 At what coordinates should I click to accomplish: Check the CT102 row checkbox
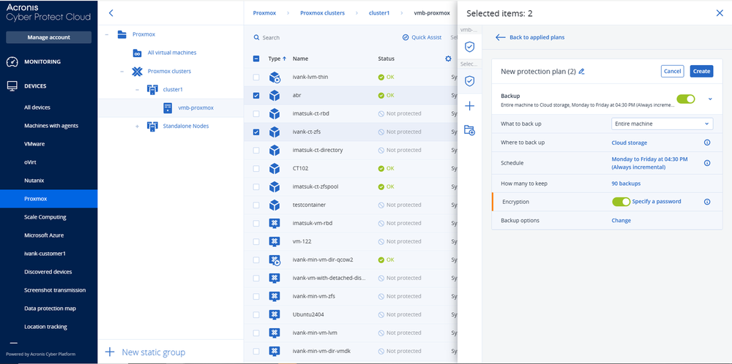tap(255, 168)
